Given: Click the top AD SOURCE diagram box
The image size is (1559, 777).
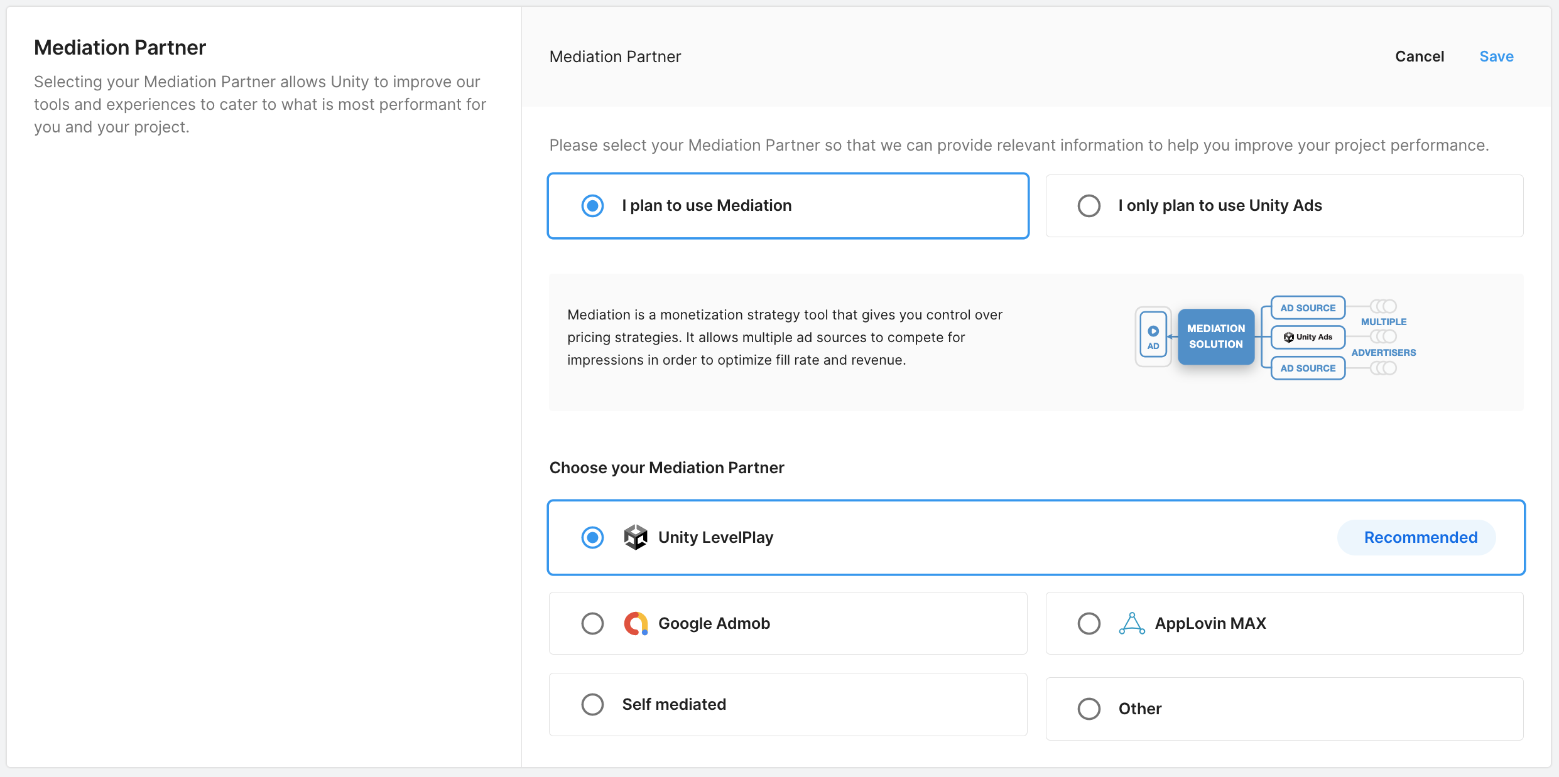Looking at the screenshot, I should (x=1308, y=308).
